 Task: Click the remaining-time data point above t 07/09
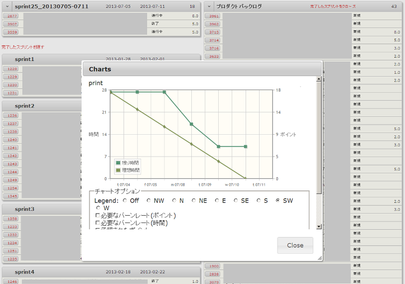point(191,124)
